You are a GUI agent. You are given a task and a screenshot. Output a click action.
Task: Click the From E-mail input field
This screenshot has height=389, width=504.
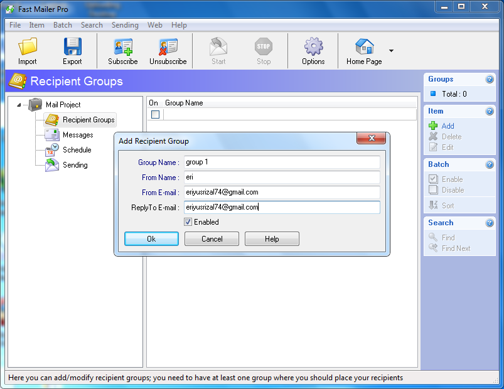(x=282, y=192)
